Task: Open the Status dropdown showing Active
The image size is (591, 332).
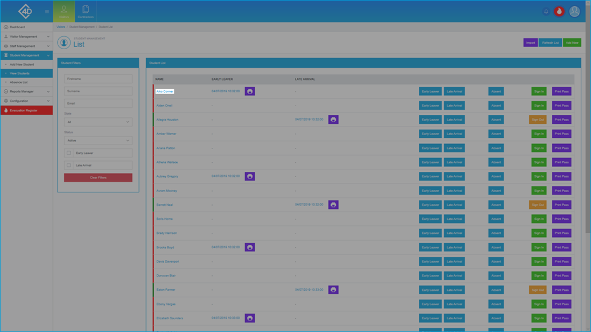Action: pyautogui.click(x=98, y=140)
